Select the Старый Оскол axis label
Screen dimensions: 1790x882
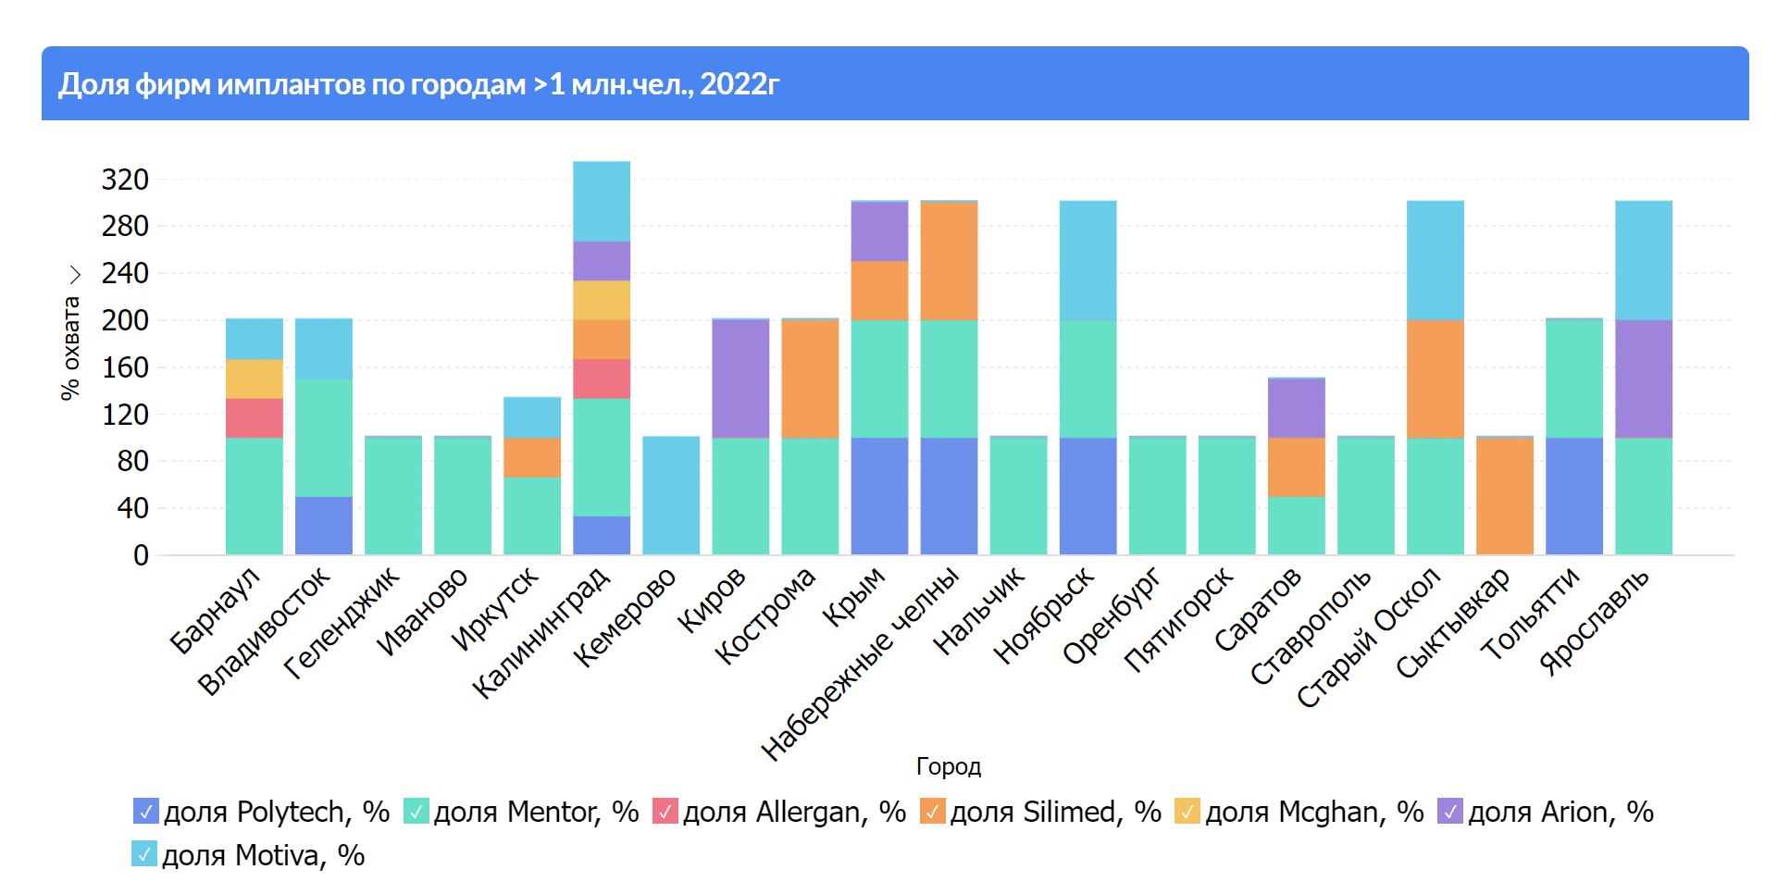pyautogui.click(x=1370, y=638)
